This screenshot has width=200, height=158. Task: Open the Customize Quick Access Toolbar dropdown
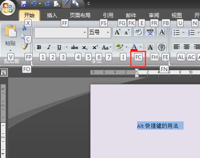pos(89,4)
